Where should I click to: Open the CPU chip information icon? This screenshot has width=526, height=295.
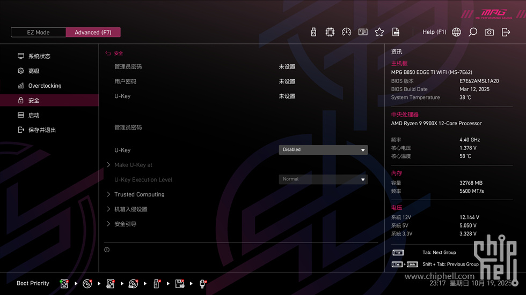pyautogui.click(x=330, y=32)
